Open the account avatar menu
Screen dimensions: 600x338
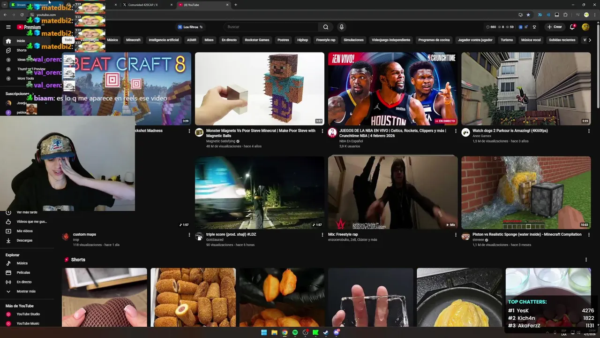(x=585, y=27)
